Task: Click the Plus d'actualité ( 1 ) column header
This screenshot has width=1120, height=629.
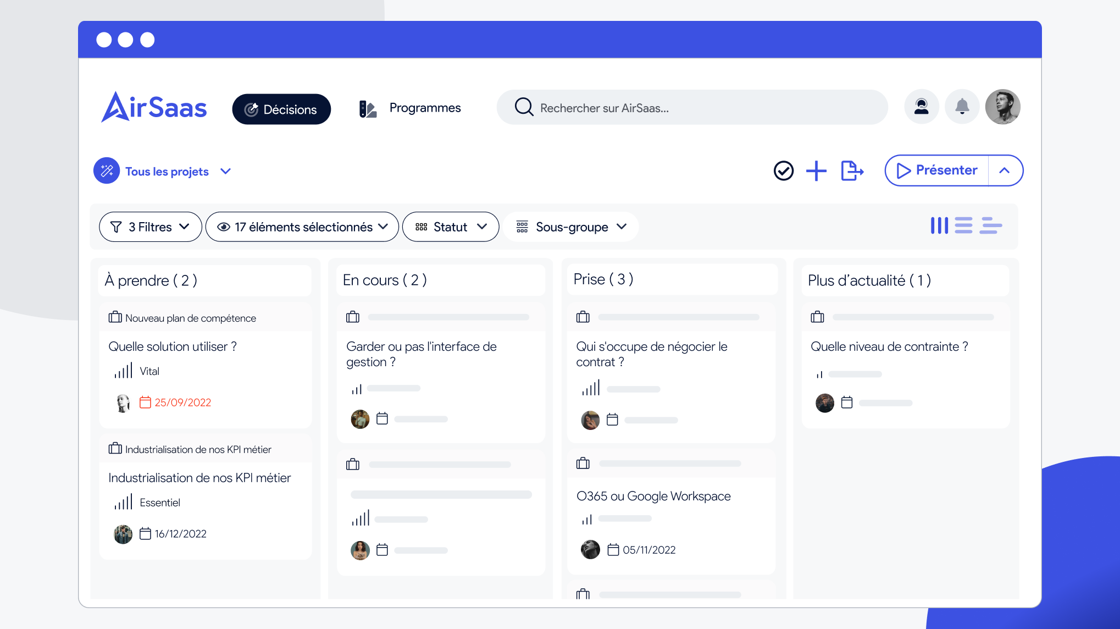Action: [x=905, y=280]
